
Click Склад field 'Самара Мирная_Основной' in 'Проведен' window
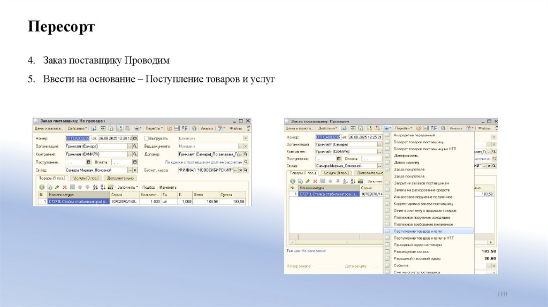point(347,166)
